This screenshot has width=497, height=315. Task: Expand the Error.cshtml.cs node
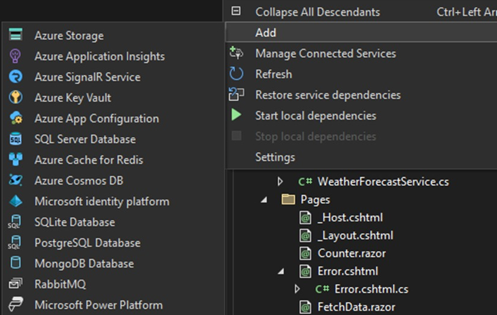point(297,288)
